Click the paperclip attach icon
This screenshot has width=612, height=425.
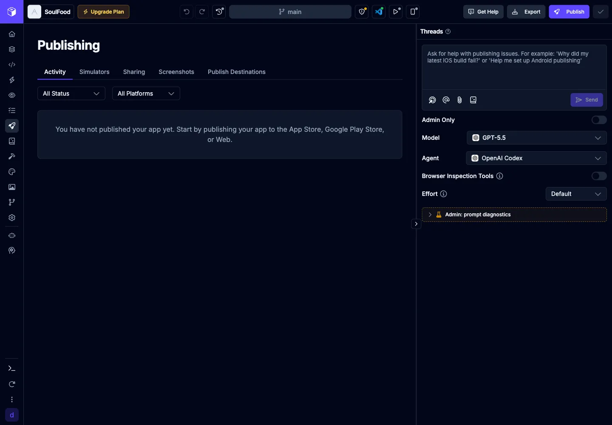459,100
